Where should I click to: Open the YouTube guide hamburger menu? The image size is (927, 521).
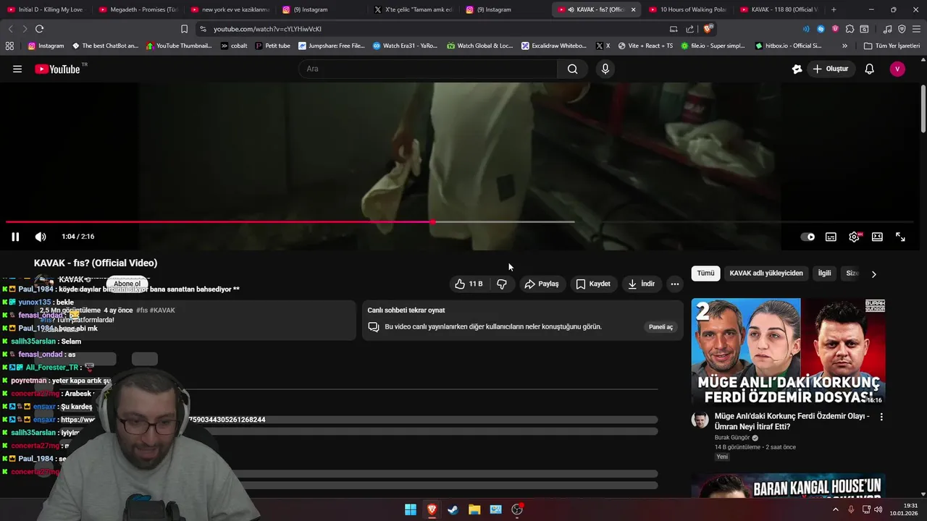[17, 69]
